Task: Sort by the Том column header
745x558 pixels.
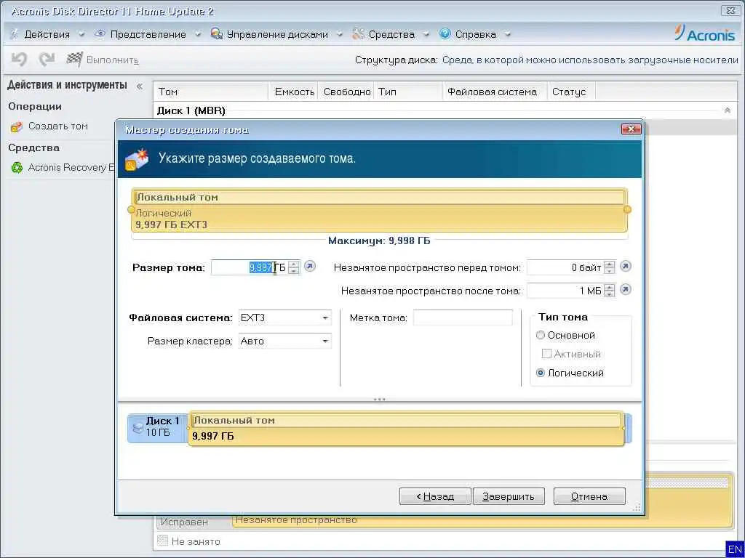Action: click(x=210, y=92)
